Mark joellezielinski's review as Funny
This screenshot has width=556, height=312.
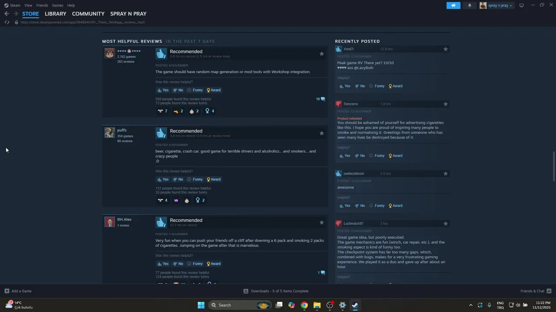click(x=377, y=206)
